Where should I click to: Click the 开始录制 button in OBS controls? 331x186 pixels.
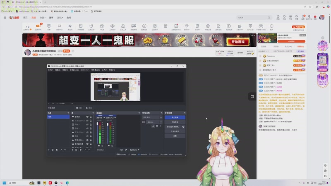(x=175, y=122)
